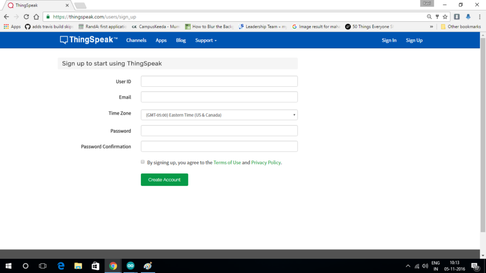This screenshot has width=486, height=273.
Task: Click the green padlock security icon
Action: tap(48, 17)
